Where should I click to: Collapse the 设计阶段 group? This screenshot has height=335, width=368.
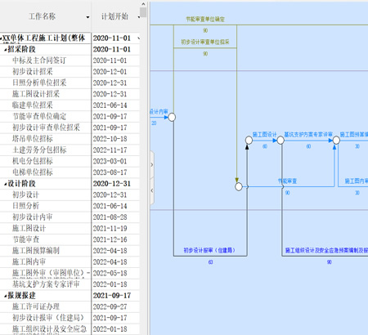click(x=5, y=184)
